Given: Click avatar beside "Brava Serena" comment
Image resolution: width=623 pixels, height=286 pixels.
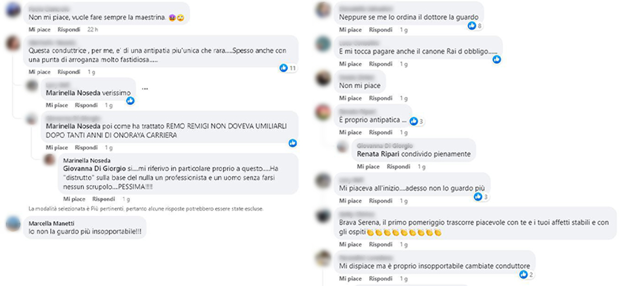Looking at the screenshot, I should (x=323, y=215).
